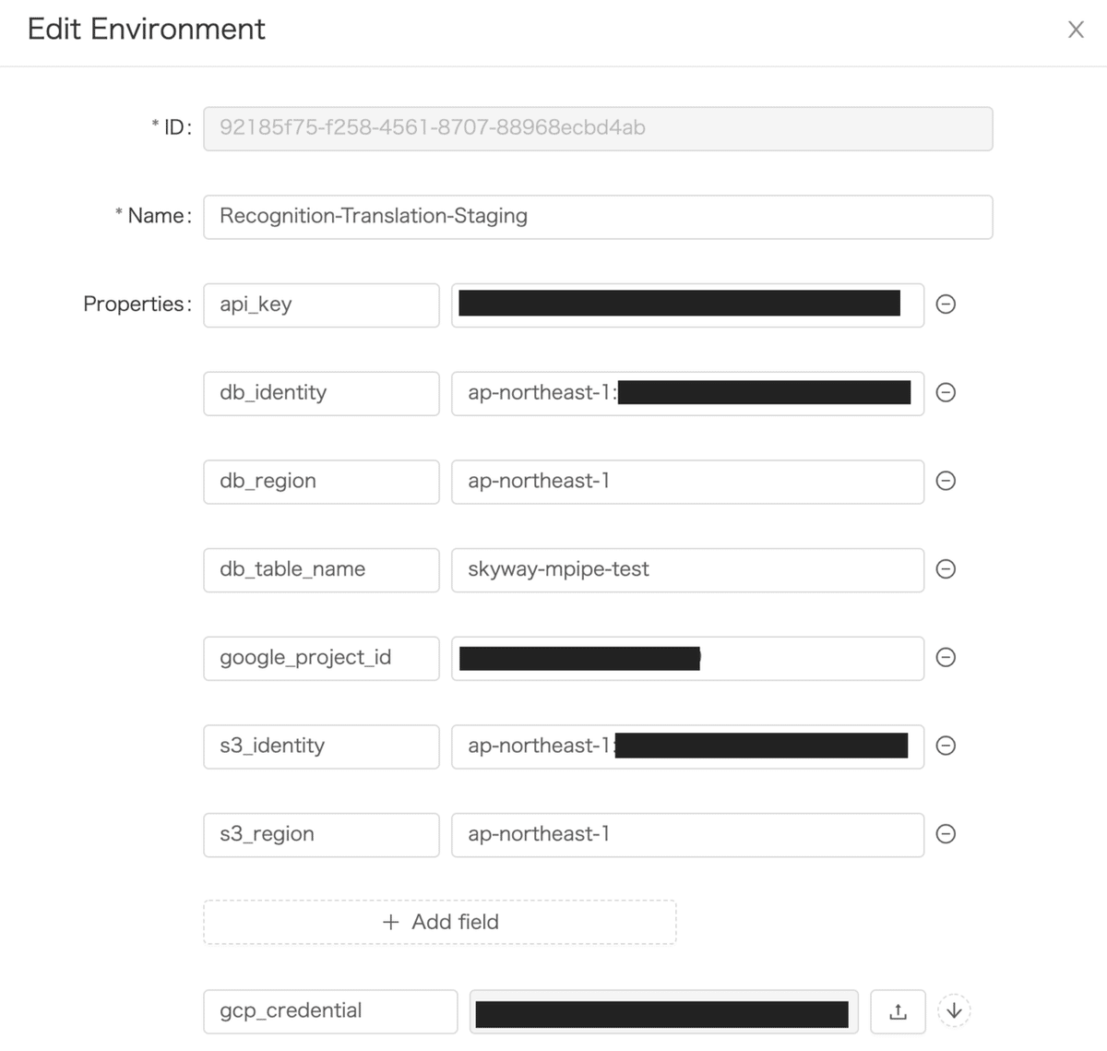Delete the s3_region property row
This screenshot has height=1051, width=1107.
(946, 834)
